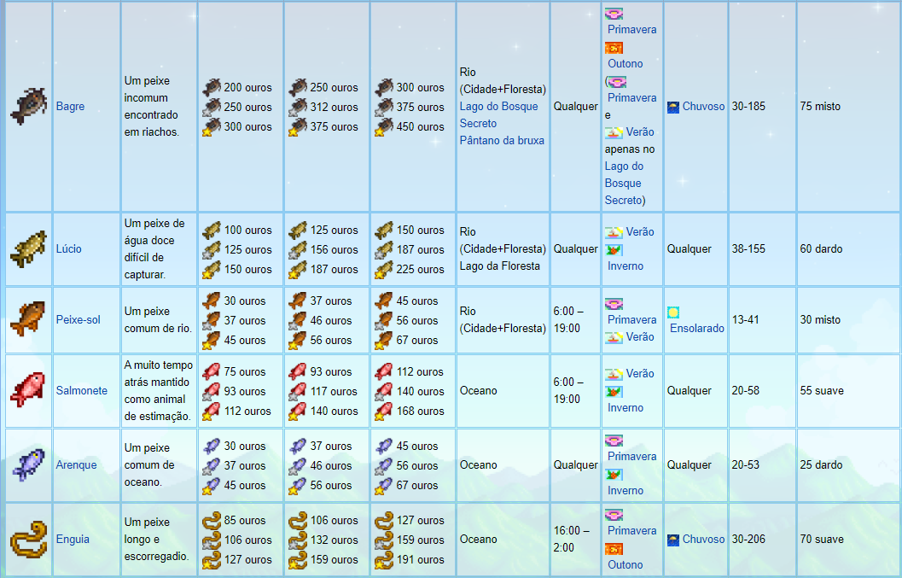Screen dimensions: 902x578
Task: Open Inverno link in Lúcio row
Action: tap(626, 266)
